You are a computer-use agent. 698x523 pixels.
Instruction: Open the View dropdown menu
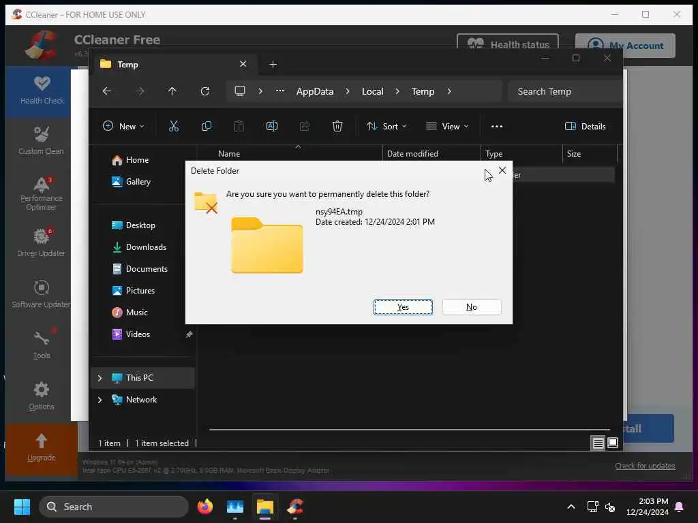(447, 126)
